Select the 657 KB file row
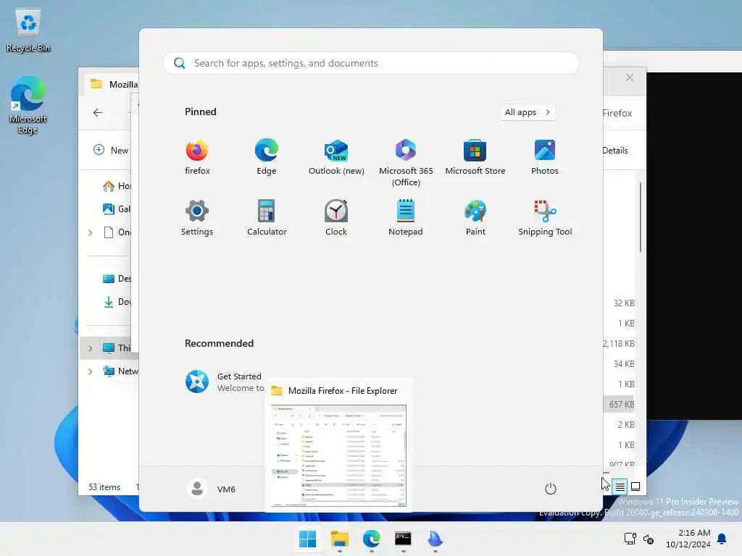Screen dimensions: 742x556 click(x=620, y=404)
